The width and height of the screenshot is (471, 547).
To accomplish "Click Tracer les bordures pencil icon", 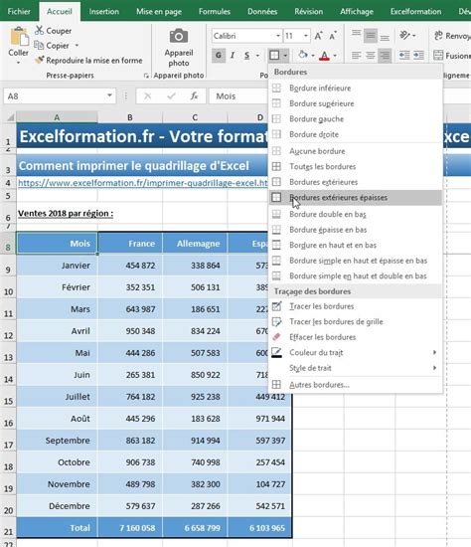I will point(276,306).
